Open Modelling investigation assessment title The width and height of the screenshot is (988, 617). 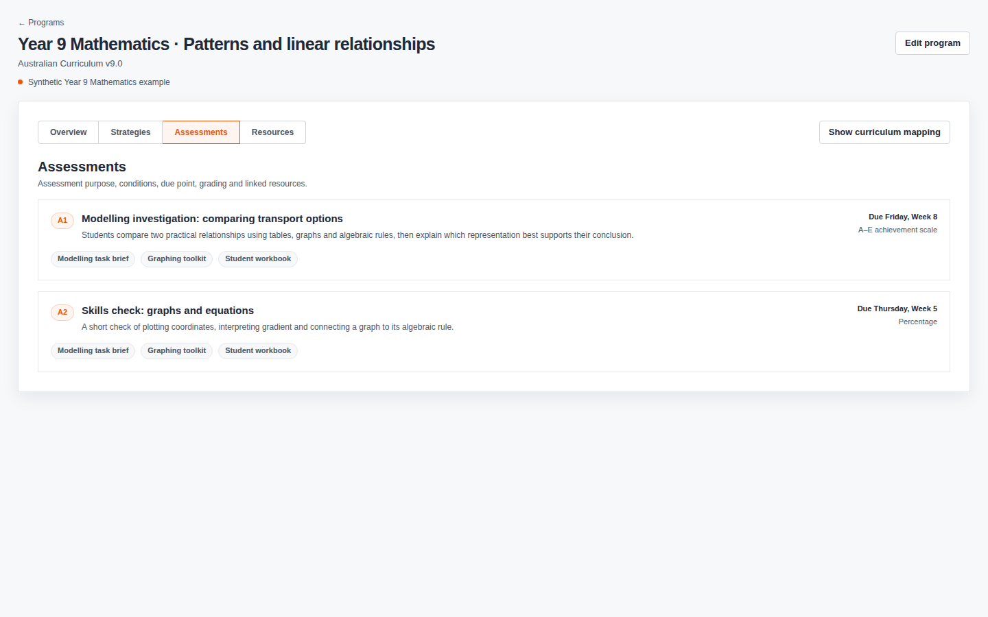pyautogui.click(x=212, y=219)
